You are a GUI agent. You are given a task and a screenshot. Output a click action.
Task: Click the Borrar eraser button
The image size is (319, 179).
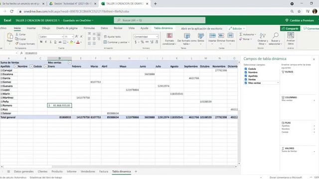246,39
